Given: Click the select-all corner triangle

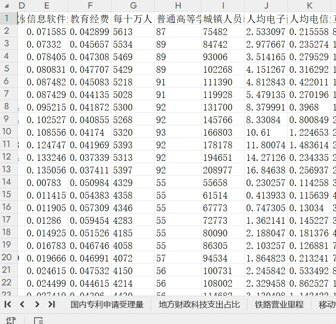Looking at the screenshot, I should [7, 6].
